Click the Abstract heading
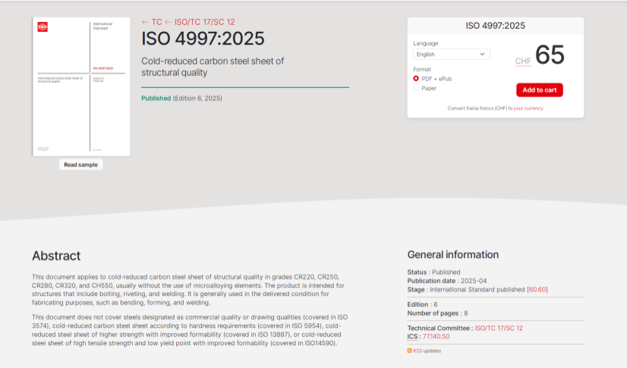627x368 pixels. tap(56, 256)
